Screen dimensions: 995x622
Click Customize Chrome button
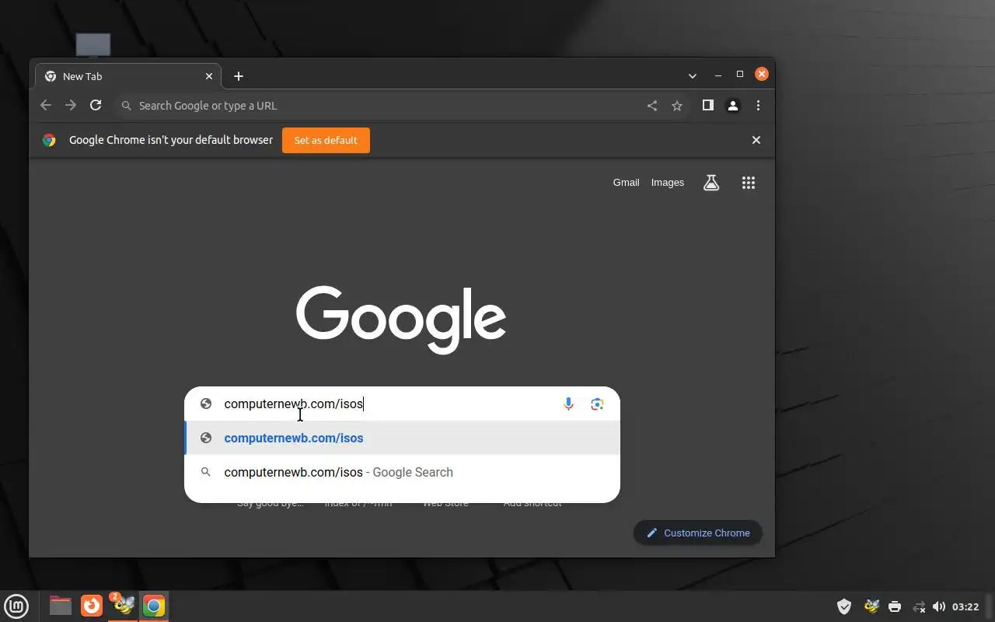tap(698, 533)
